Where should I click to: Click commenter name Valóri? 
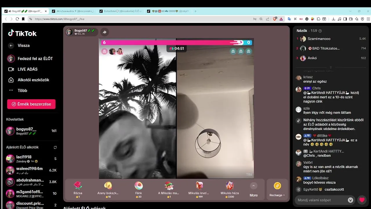click(x=308, y=163)
